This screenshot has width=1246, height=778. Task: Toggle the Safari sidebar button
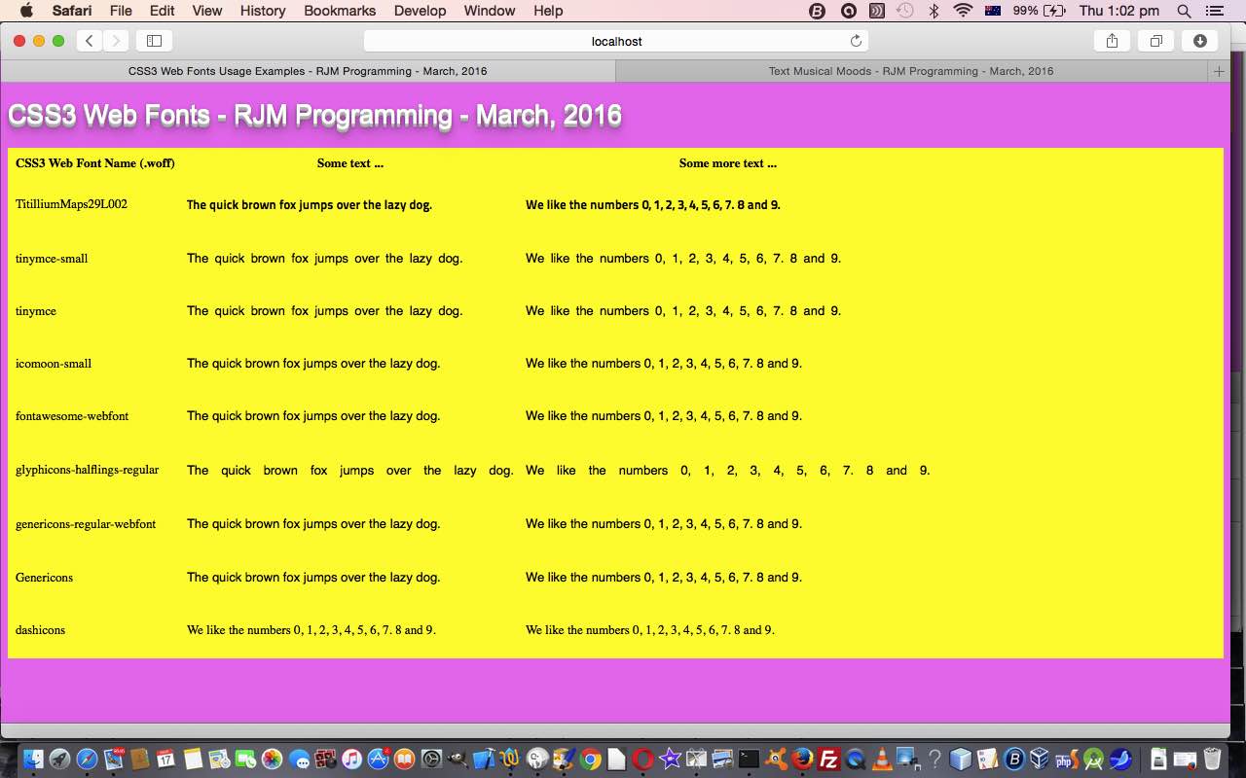(x=154, y=41)
